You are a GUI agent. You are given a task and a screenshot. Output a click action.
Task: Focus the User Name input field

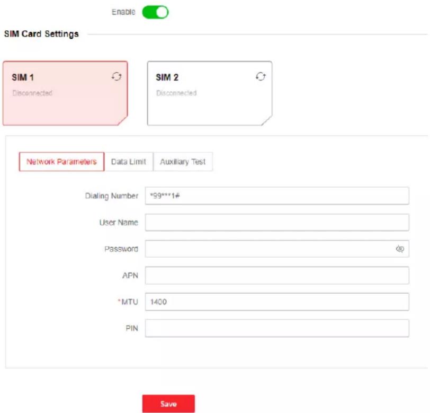coord(277,223)
